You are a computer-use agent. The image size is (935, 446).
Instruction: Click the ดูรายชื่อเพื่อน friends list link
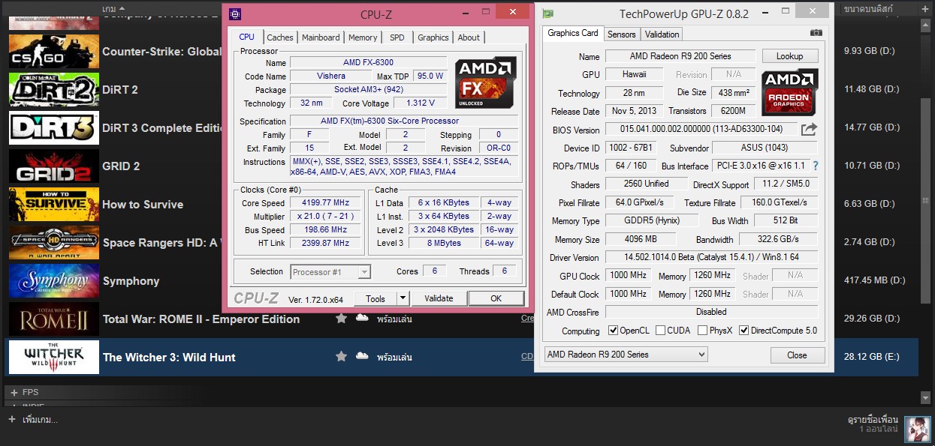pyautogui.click(x=873, y=421)
